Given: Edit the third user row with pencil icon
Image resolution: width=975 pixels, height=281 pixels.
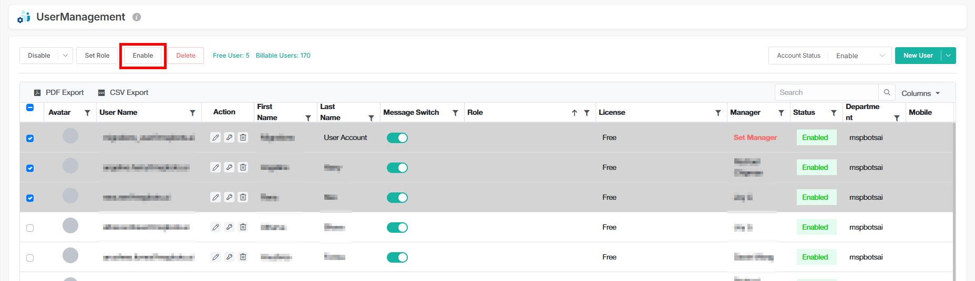Looking at the screenshot, I should coord(215,197).
